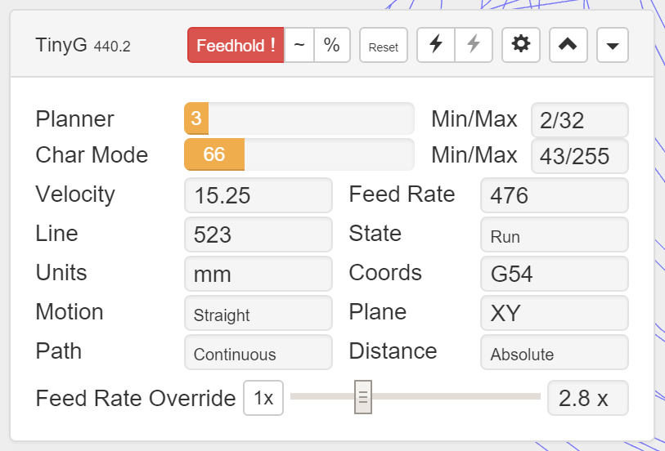Click the percent queue flush button
The height and width of the screenshot is (451, 665).
(x=332, y=45)
